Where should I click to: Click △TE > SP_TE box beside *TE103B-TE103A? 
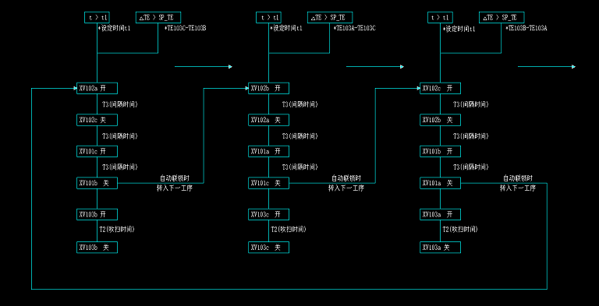pyautogui.click(x=502, y=18)
